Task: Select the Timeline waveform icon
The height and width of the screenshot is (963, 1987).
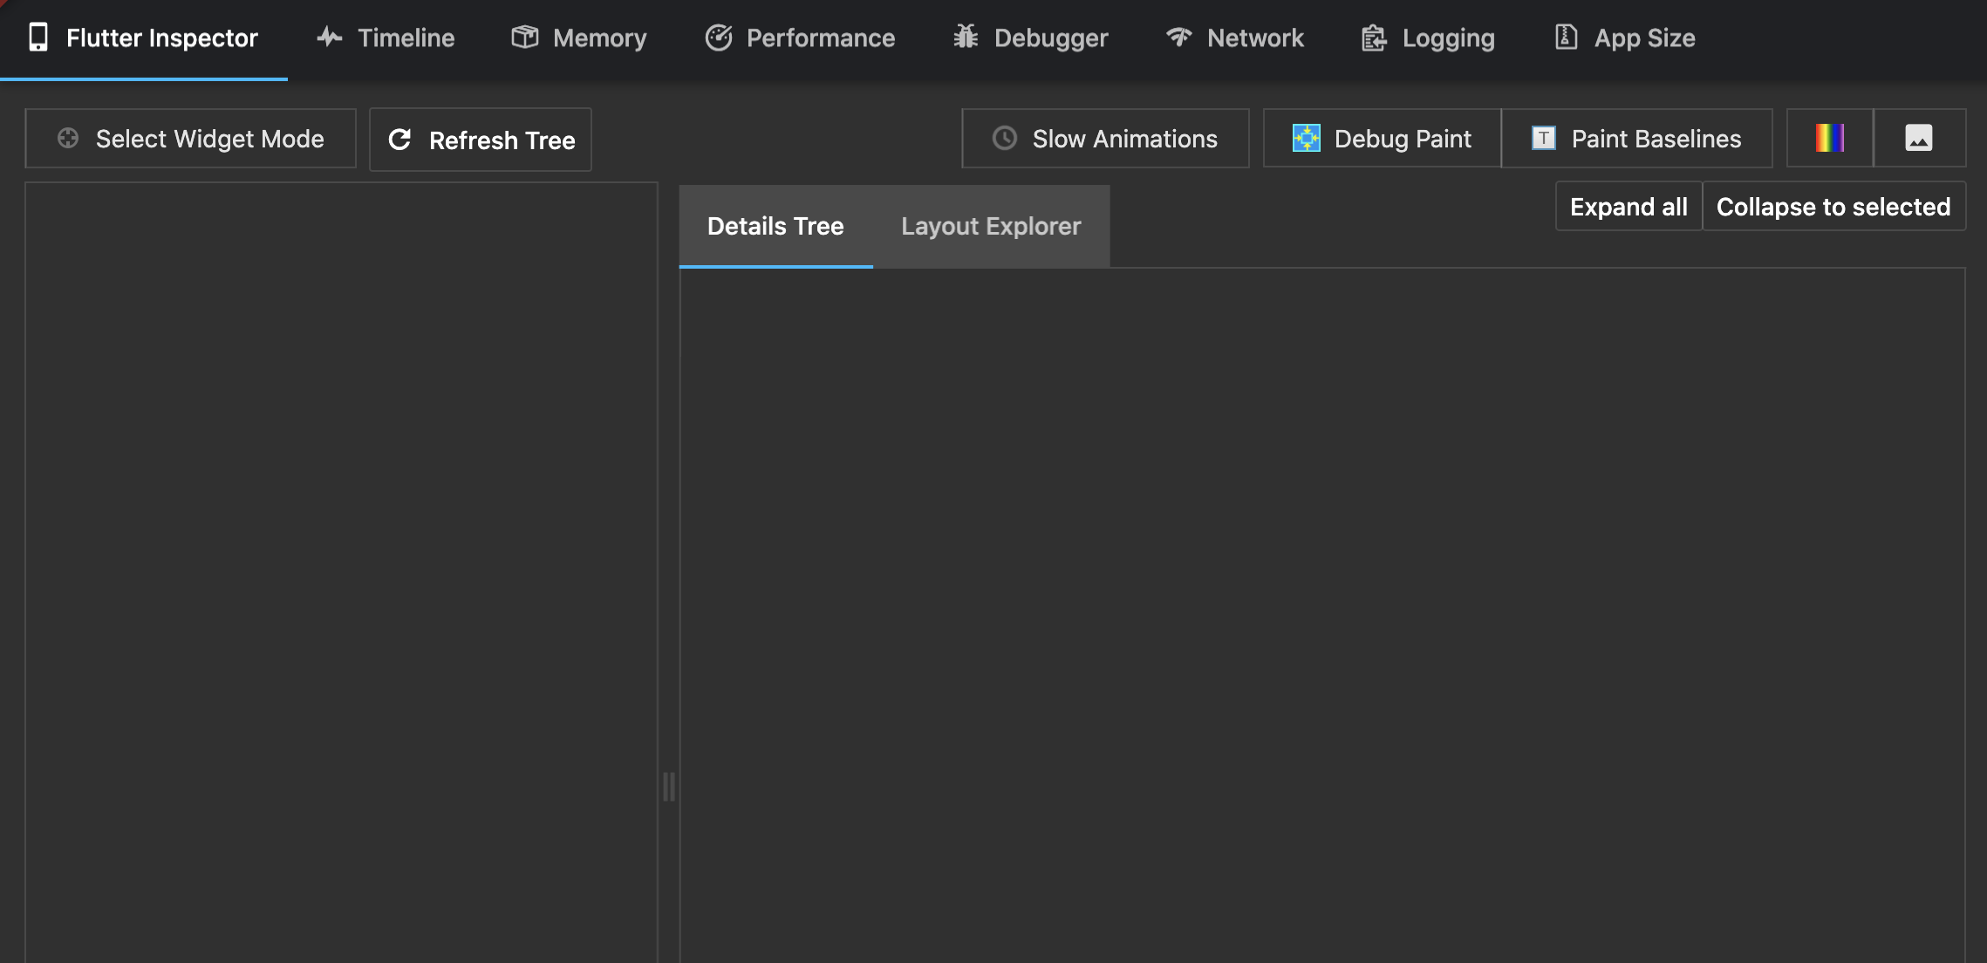Action: pos(329,37)
